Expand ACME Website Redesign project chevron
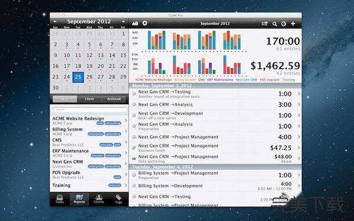The image size is (354, 221). [x=126, y=121]
